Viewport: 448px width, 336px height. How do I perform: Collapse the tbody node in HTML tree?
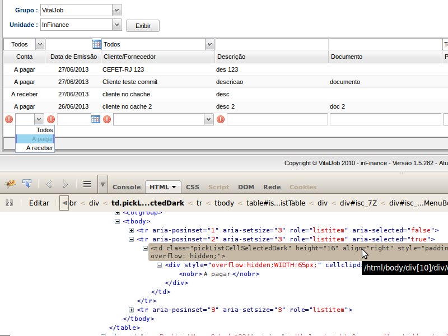(117, 221)
